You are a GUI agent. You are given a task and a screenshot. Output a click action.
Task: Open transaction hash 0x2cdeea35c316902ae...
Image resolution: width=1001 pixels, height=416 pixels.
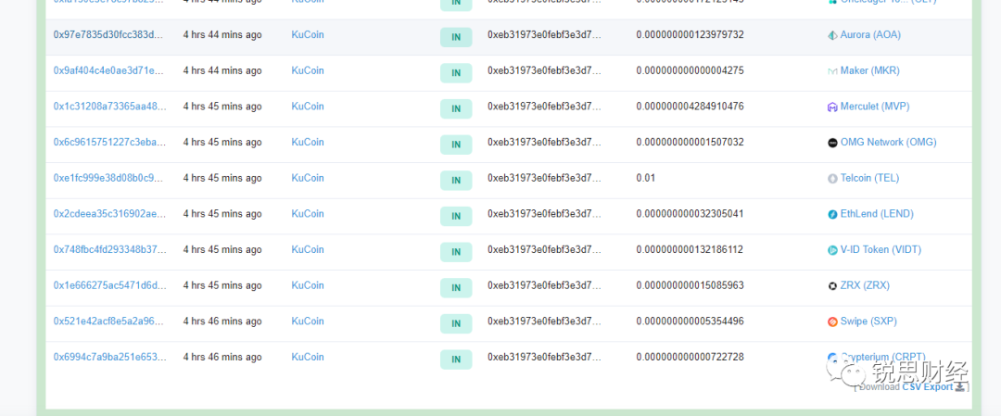pos(109,213)
